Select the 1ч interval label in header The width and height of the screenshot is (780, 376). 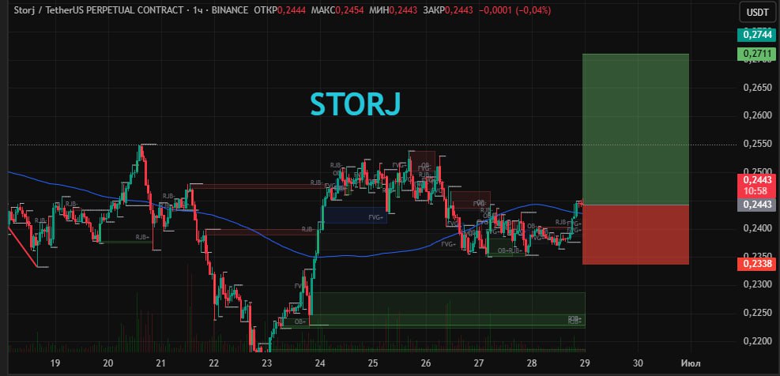199,10
